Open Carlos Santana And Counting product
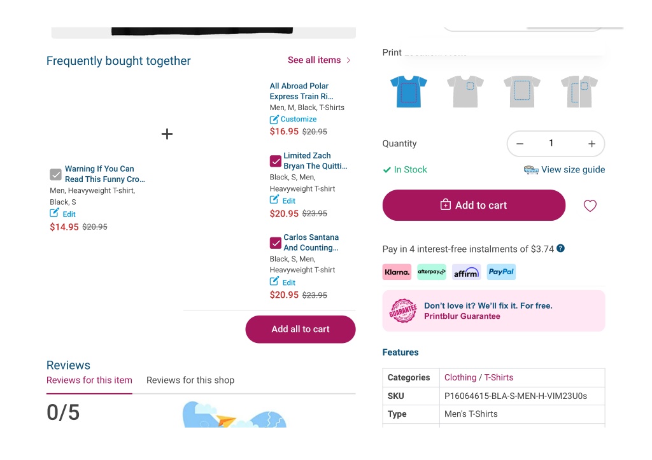 tap(311, 242)
